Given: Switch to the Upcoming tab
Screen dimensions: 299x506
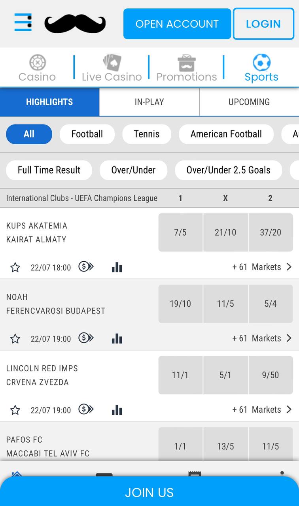Looking at the screenshot, I should click(249, 102).
